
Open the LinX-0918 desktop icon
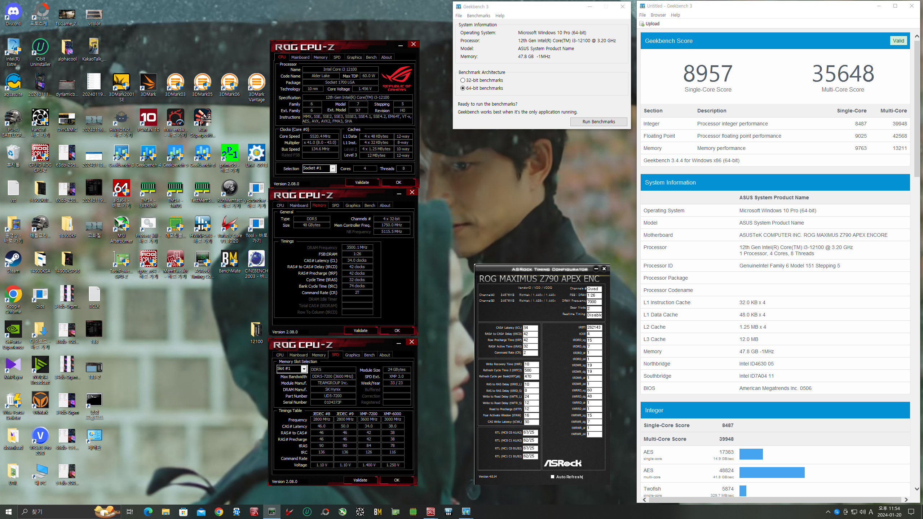click(256, 156)
